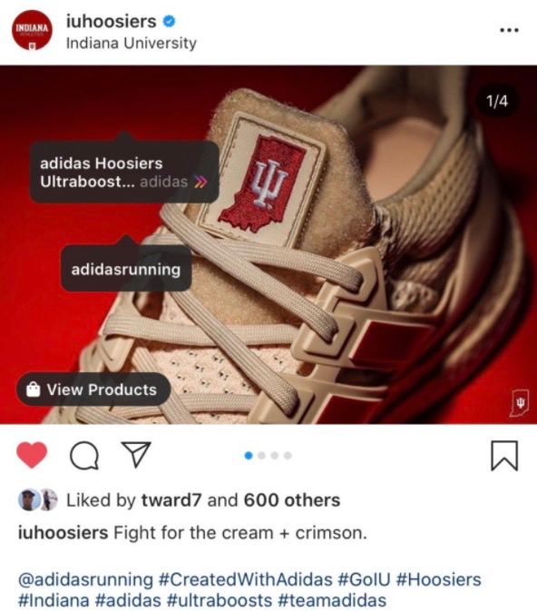Screen dimensions: 537x612
Task: Open Indiana University location link
Action: [132, 43]
